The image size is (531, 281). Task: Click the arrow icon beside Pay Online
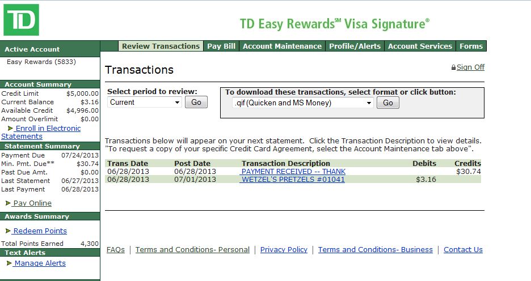8,203
